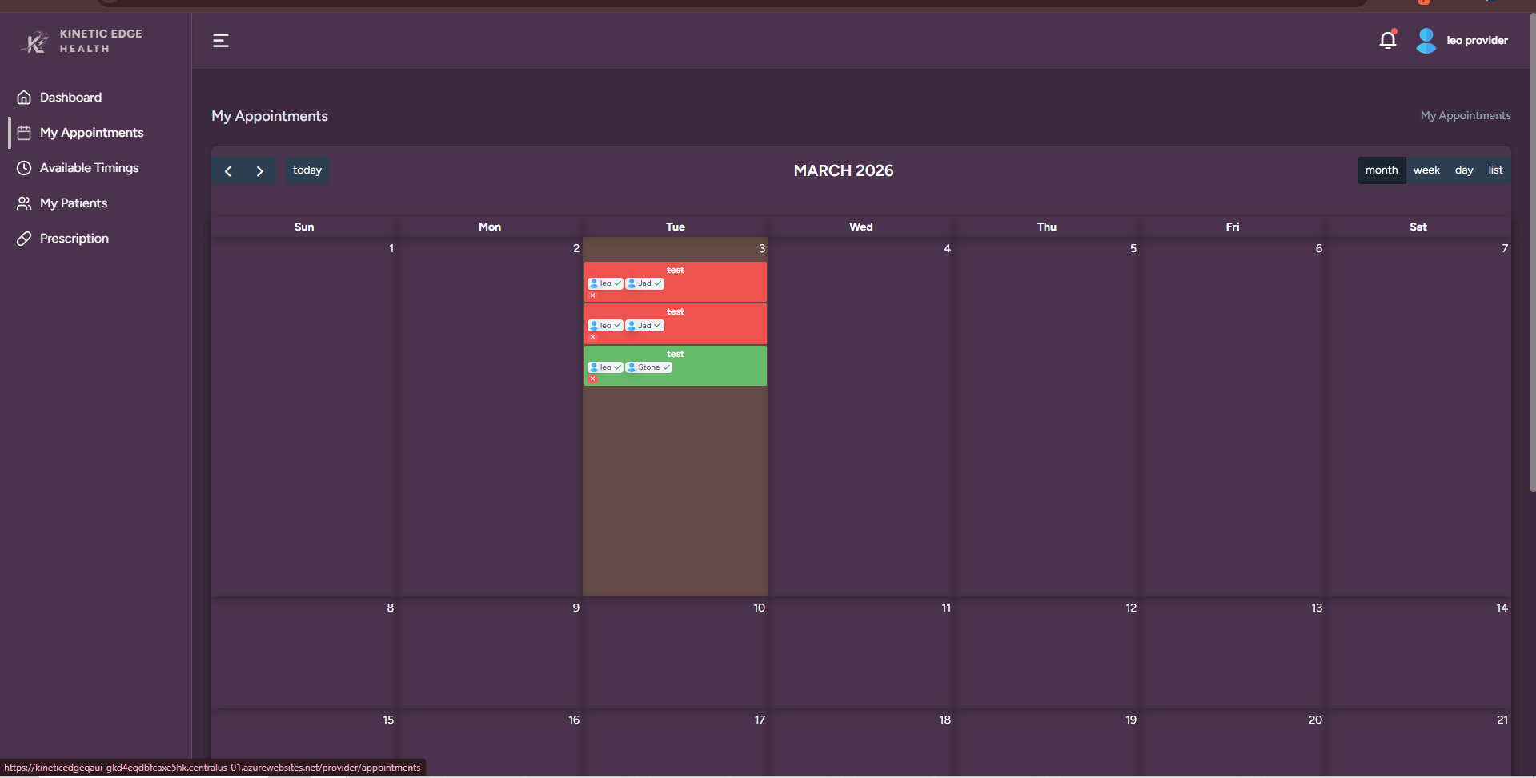Screen dimensions: 1536x778
Task: Switch calendar to day view
Action: point(1463,170)
